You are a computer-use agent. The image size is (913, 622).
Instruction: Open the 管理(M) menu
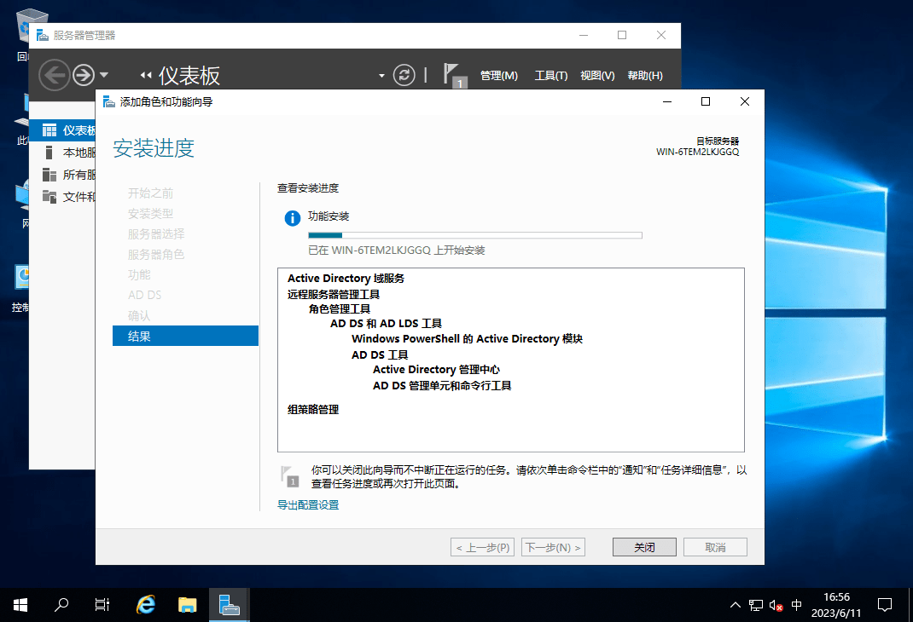(x=499, y=76)
